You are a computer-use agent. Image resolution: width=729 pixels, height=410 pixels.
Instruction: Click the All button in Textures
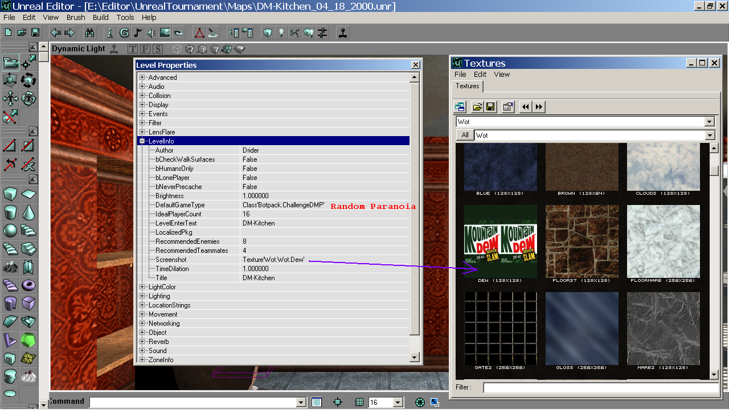point(465,135)
